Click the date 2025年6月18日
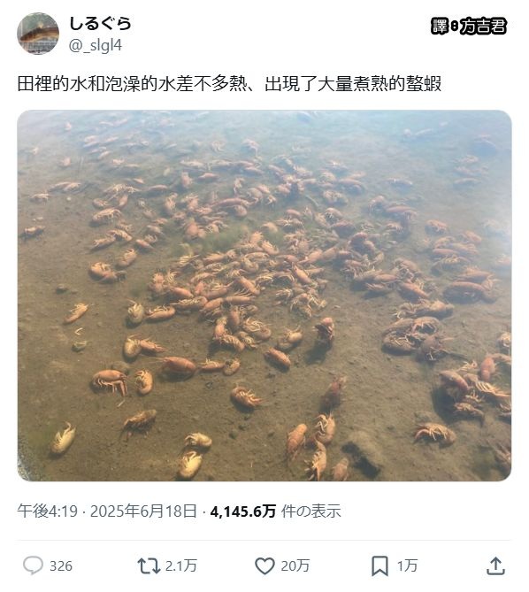This screenshot has height=592, width=529. 144,511
